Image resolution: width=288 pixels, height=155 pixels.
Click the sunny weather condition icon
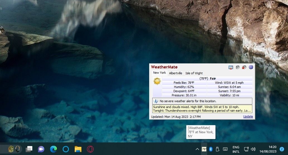point(157,81)
